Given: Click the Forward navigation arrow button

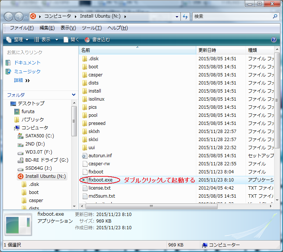Looking at the screenshot, I should (x=19, y=17).
